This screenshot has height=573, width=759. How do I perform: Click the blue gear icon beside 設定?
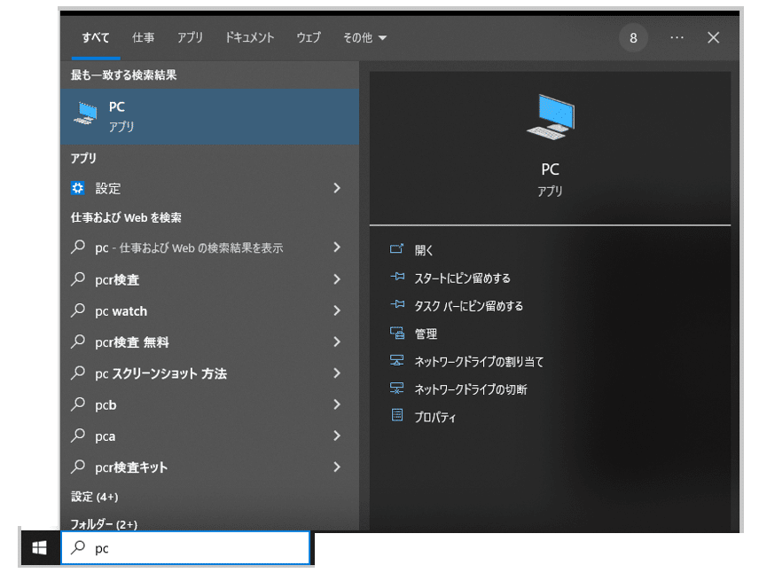[77, 188]
